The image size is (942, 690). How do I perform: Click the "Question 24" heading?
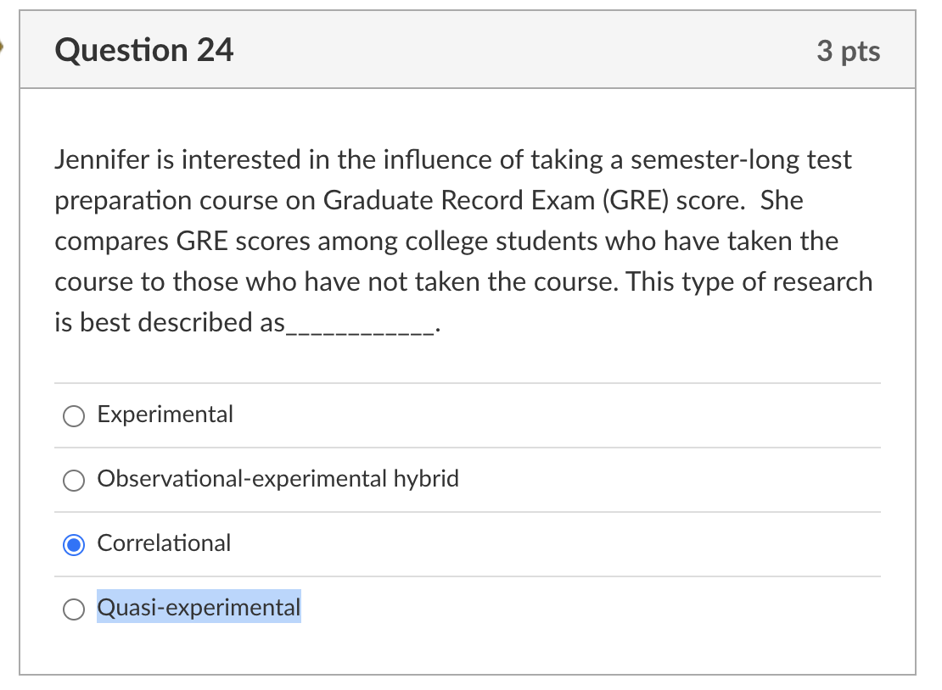coord(144,51)
